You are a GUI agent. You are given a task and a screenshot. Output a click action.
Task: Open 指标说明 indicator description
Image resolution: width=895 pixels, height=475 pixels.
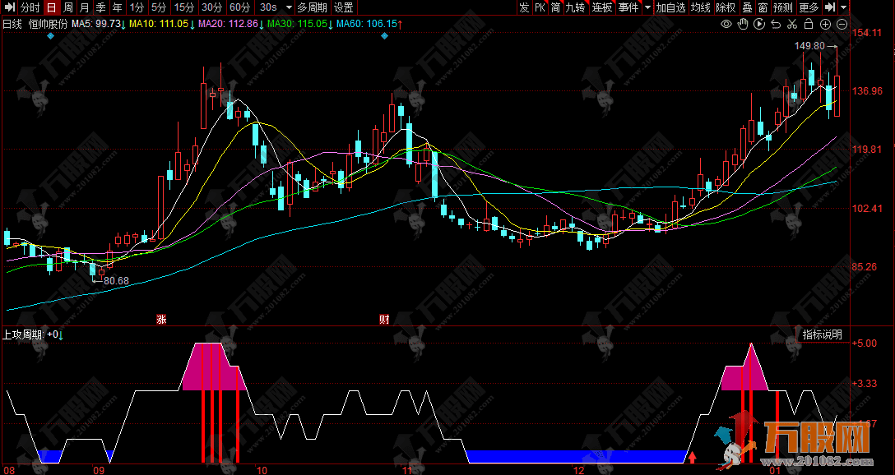[x=822, y=334]
